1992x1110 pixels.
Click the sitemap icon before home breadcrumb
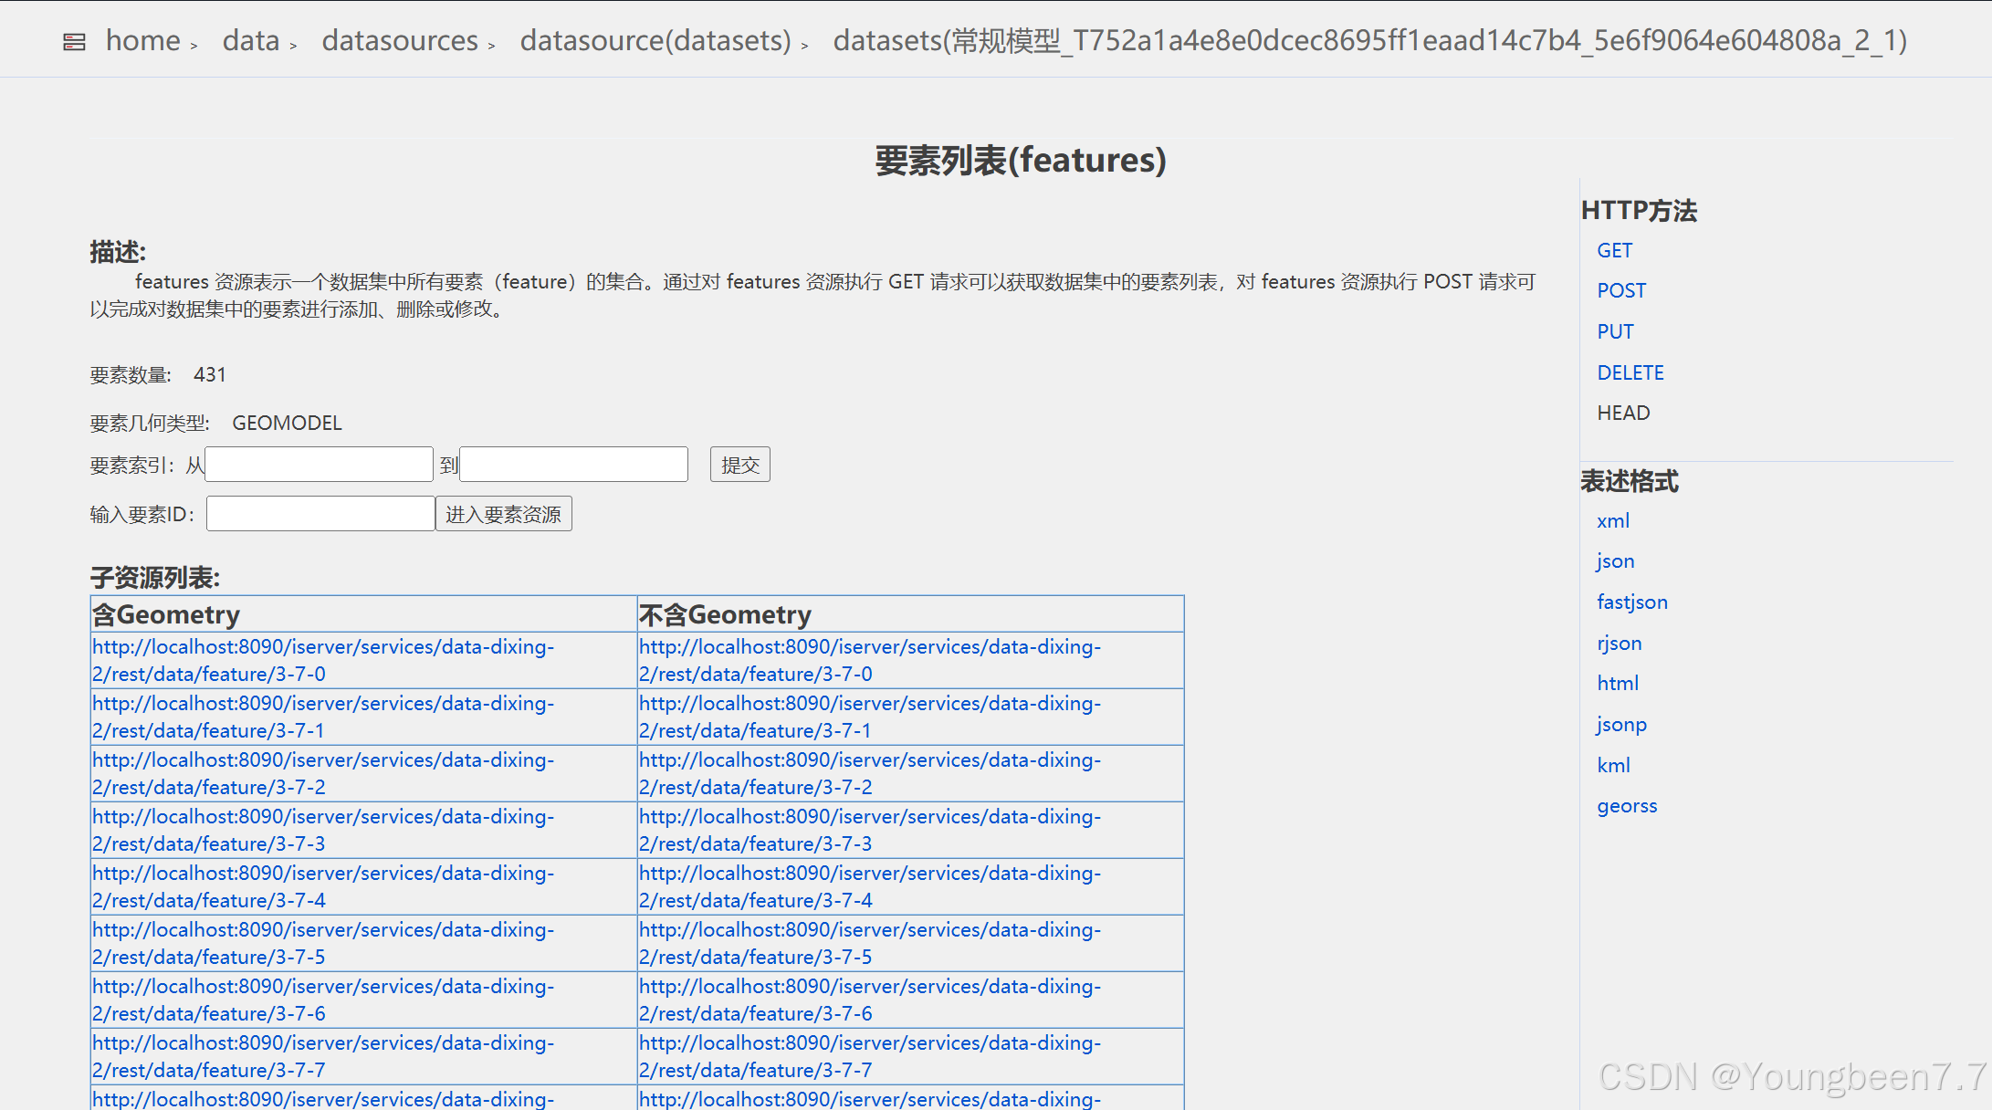[74, 40]
